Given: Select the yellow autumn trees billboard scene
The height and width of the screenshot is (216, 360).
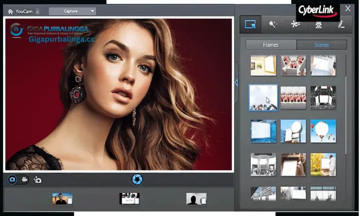Looking at the screenshot, I should click(x=323, y=165).
